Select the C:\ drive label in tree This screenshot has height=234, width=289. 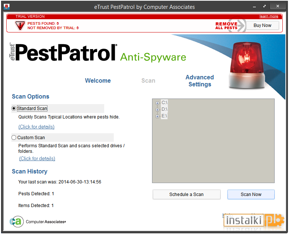coord(165,103)
